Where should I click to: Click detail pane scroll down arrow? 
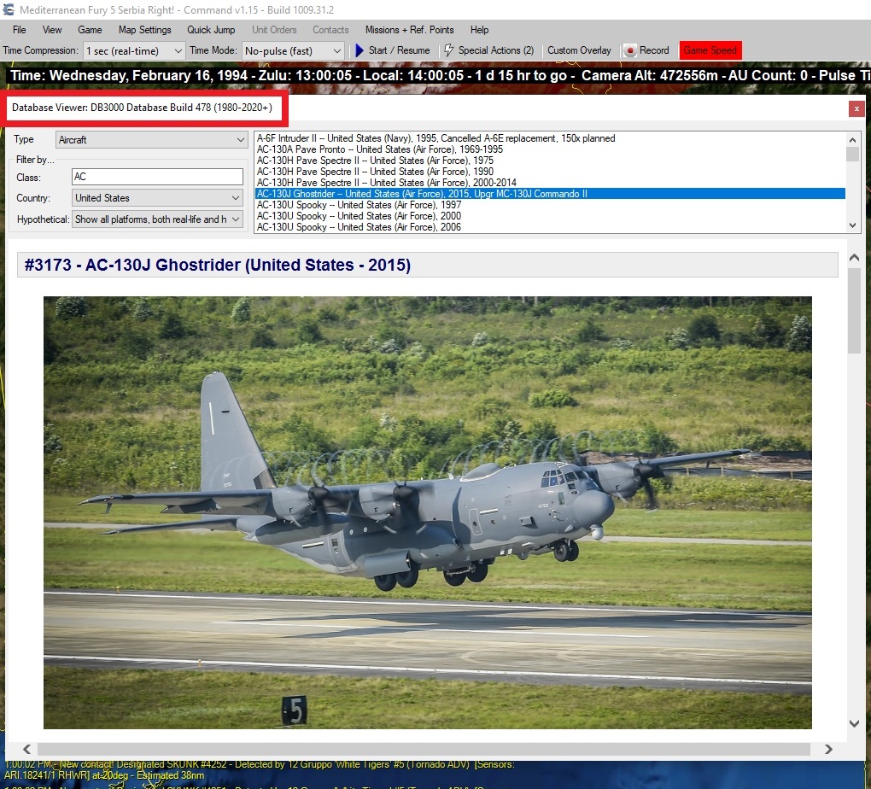(854, 723)
